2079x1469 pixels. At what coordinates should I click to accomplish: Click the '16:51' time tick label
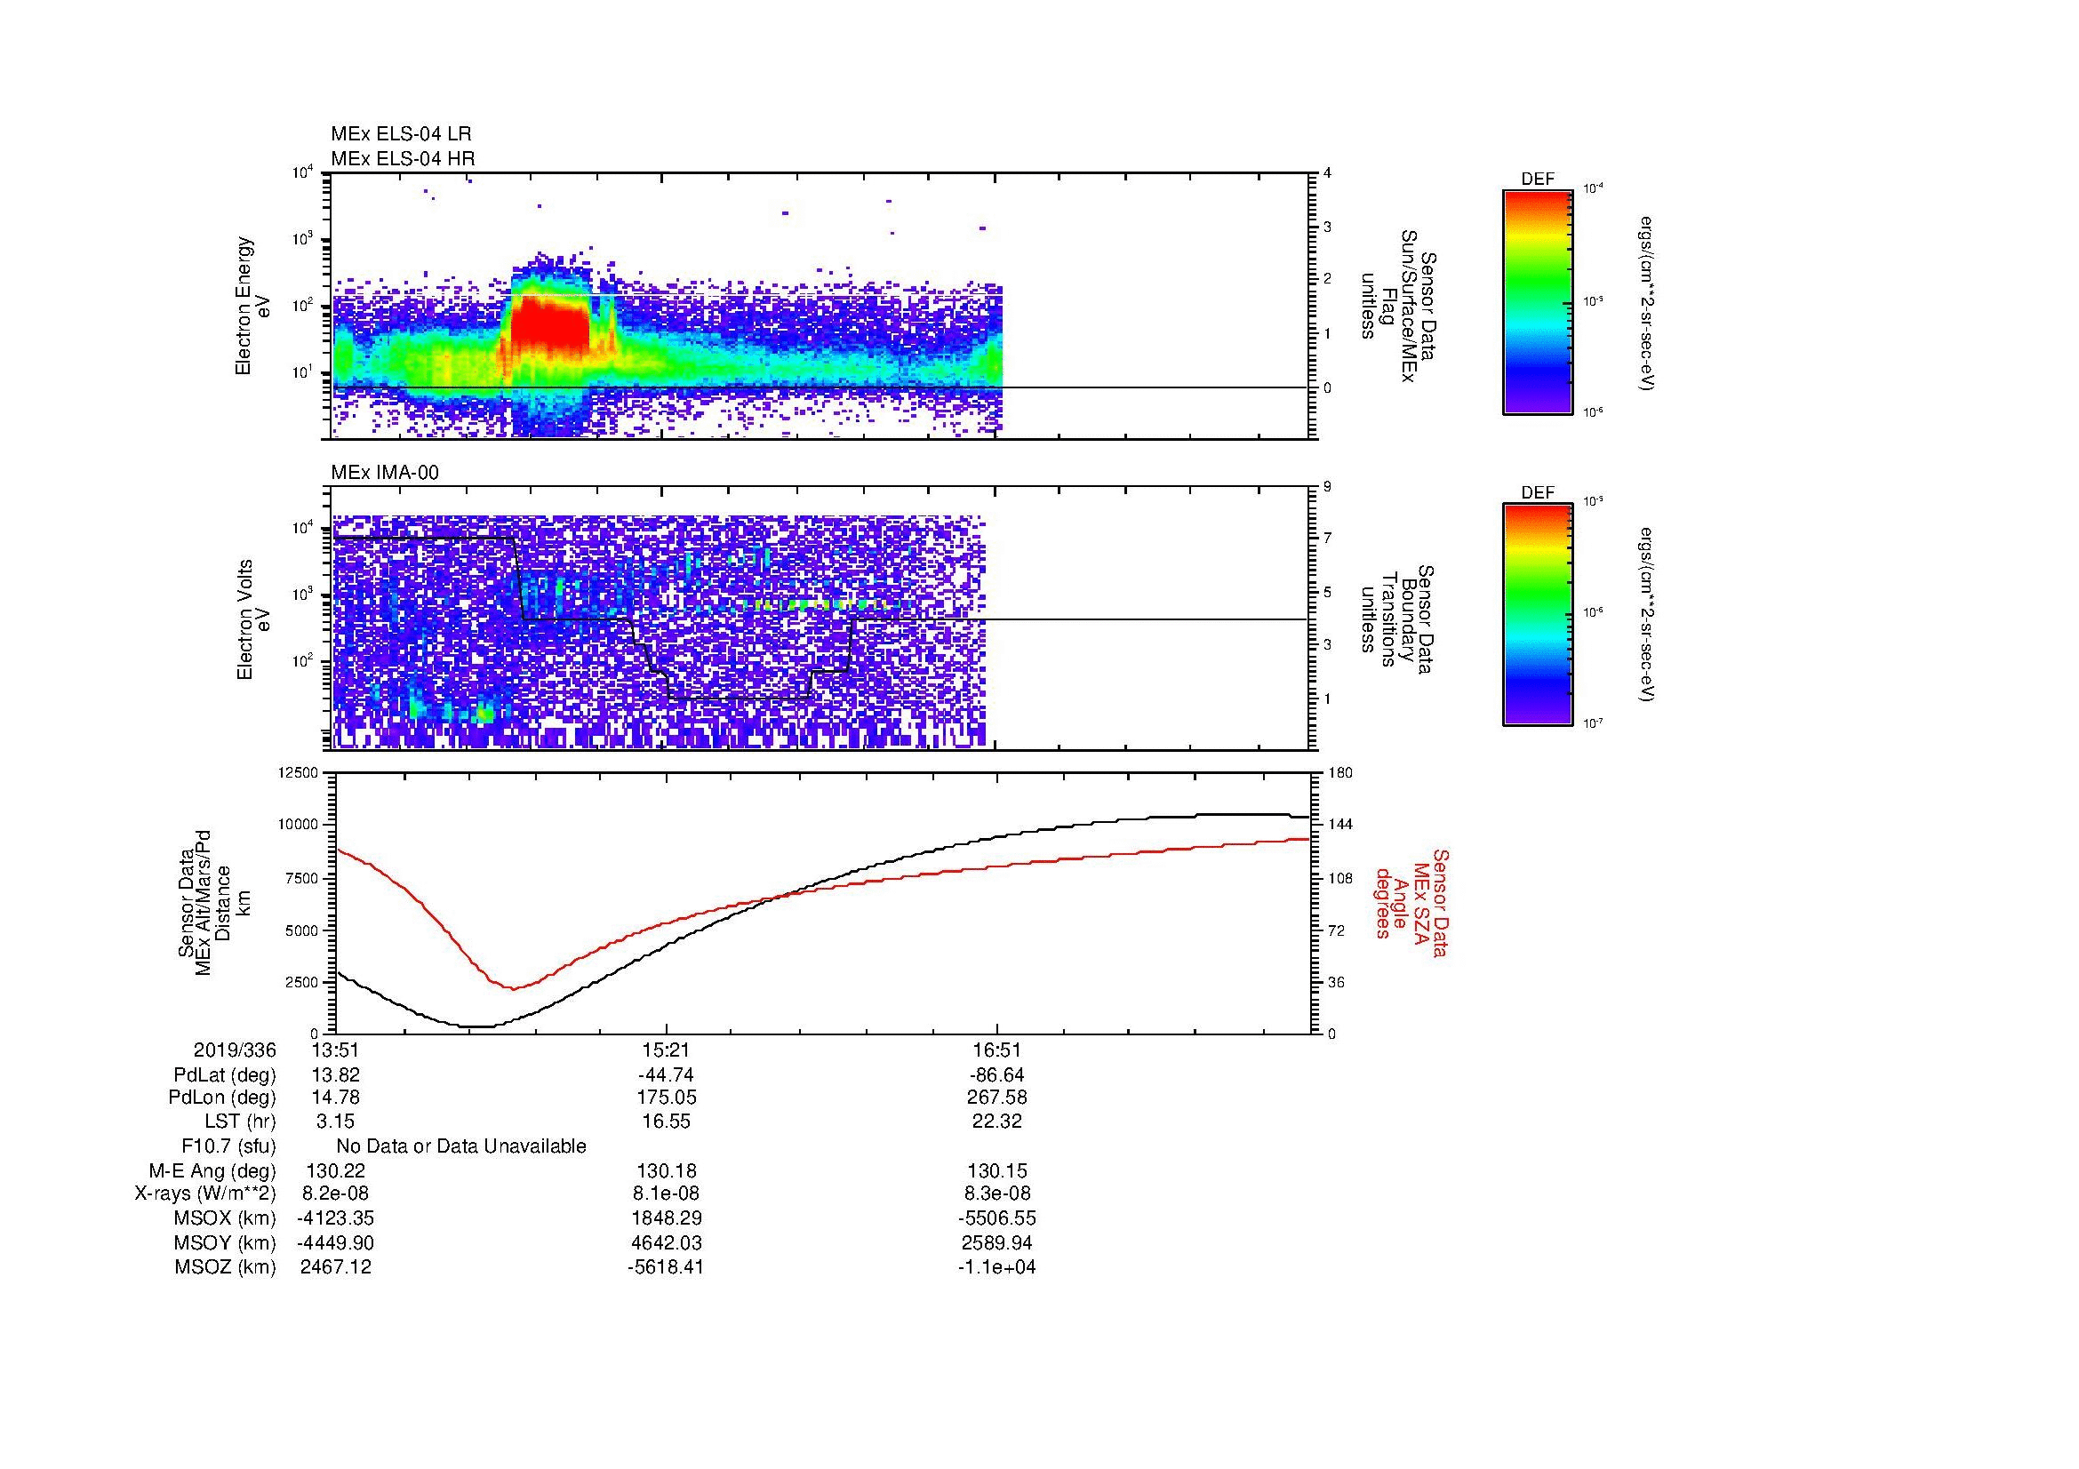pyautogui.click(x=997, y=1050)
